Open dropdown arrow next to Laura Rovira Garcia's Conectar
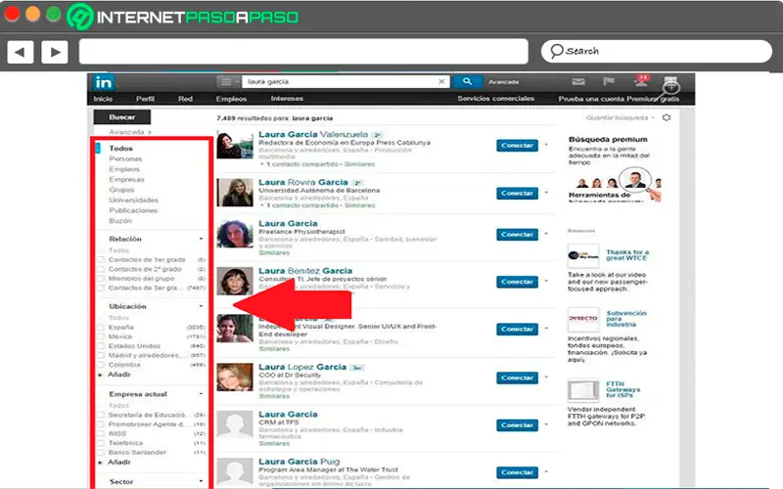The height and width of the screenshot is (489, 783). coord(546,193)
